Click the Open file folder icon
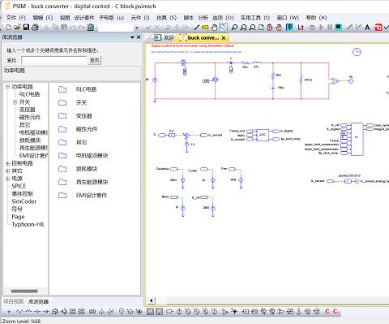The image size is (389, 324). click(x=17, y=27)
